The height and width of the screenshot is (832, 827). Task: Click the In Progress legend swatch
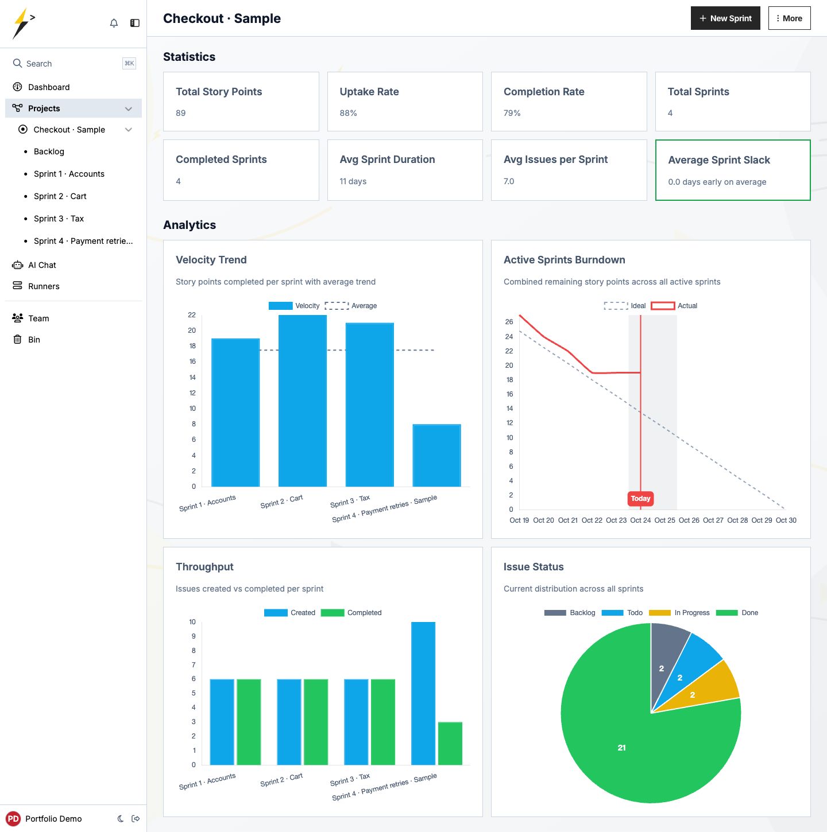(660, 613)
